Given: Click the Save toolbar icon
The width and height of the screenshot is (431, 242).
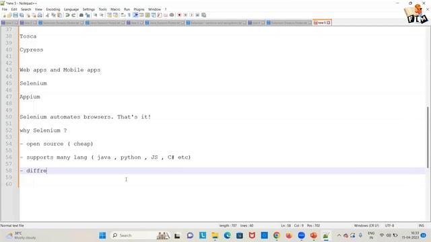Looking at the screenshot, I should 15,15.
